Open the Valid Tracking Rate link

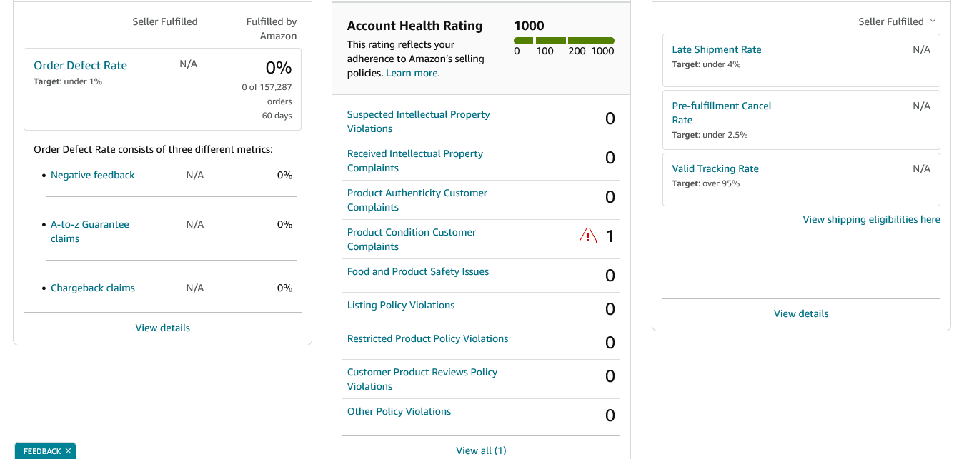(x=715, y=168)
